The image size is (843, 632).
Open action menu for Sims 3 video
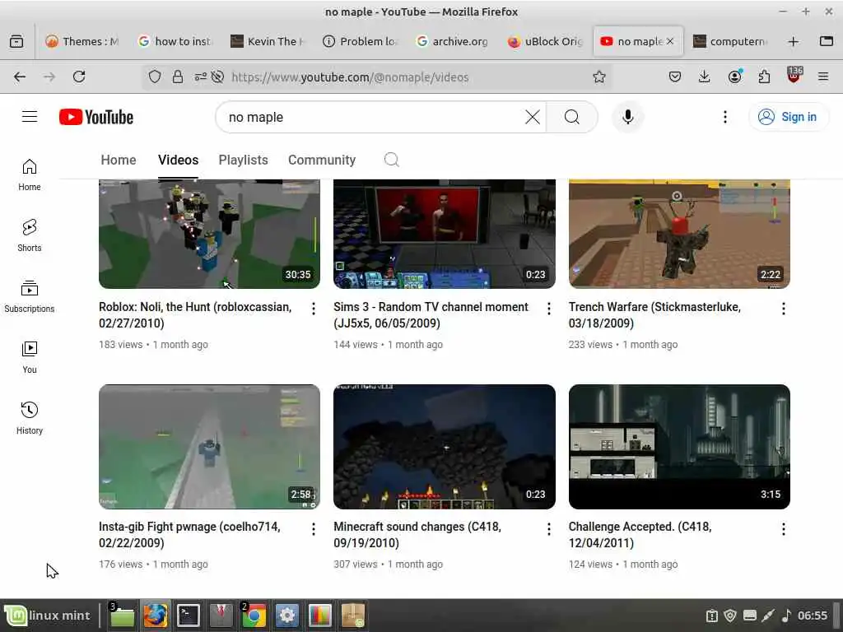(x=548, y=309)
